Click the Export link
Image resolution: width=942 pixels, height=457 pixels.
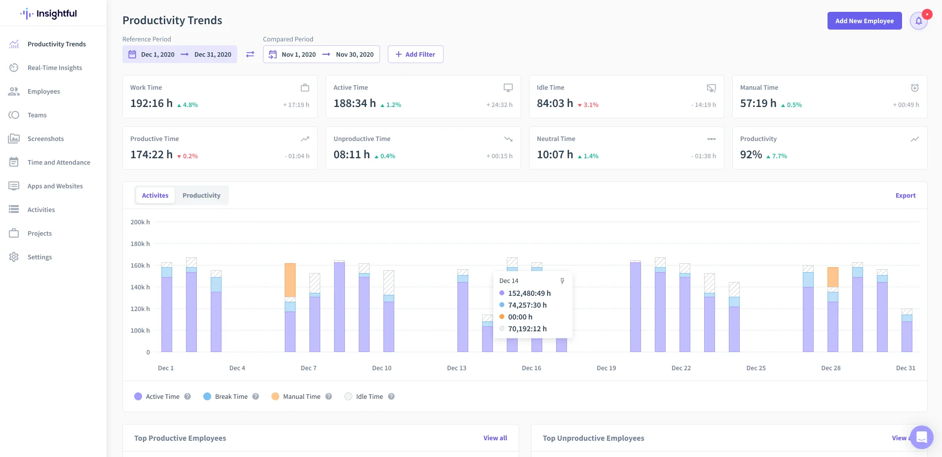click(905, 195)
